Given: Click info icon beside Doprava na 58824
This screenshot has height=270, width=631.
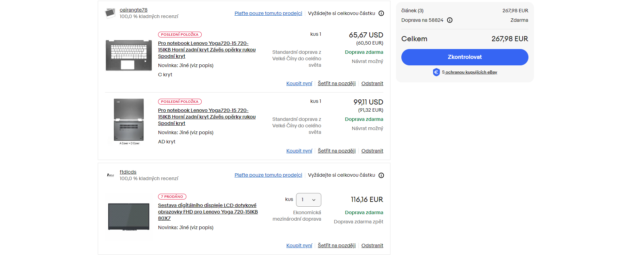Looking at the screenshot, I should click(450, 20).
